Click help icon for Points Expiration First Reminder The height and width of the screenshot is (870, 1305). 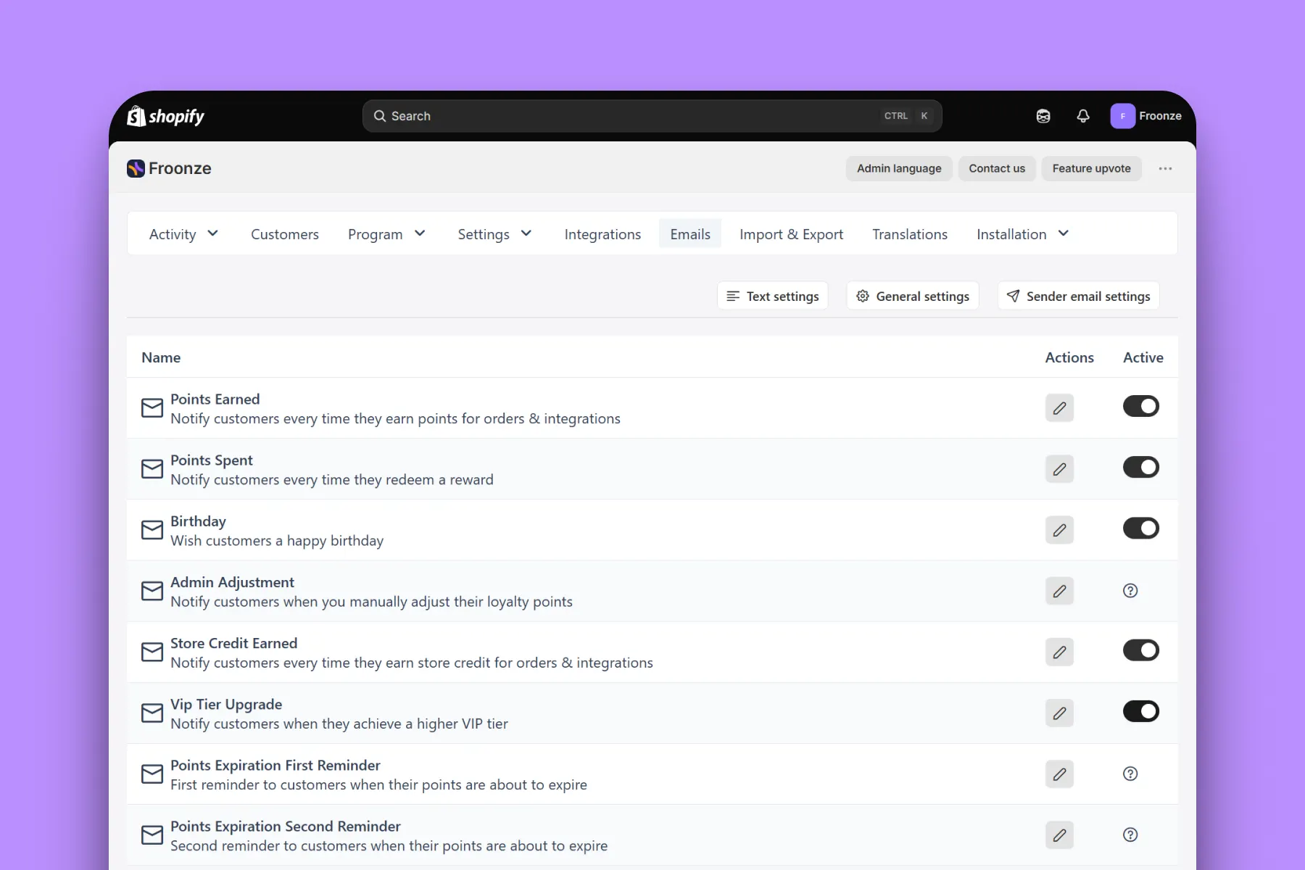[x=1130, y=774]
